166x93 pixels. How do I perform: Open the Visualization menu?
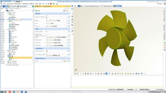25,4
